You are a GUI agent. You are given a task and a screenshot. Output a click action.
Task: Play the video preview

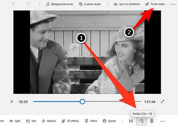tap(12, 101)
